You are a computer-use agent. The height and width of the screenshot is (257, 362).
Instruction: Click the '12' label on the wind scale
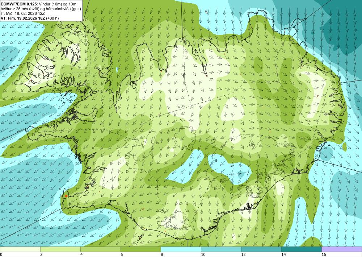point(243,254)
